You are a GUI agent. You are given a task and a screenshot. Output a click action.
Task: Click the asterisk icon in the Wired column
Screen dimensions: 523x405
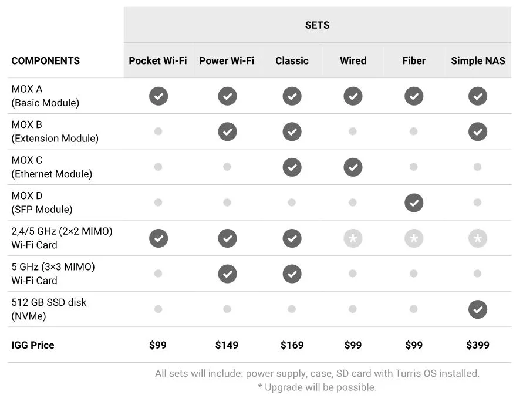[353, 238]
